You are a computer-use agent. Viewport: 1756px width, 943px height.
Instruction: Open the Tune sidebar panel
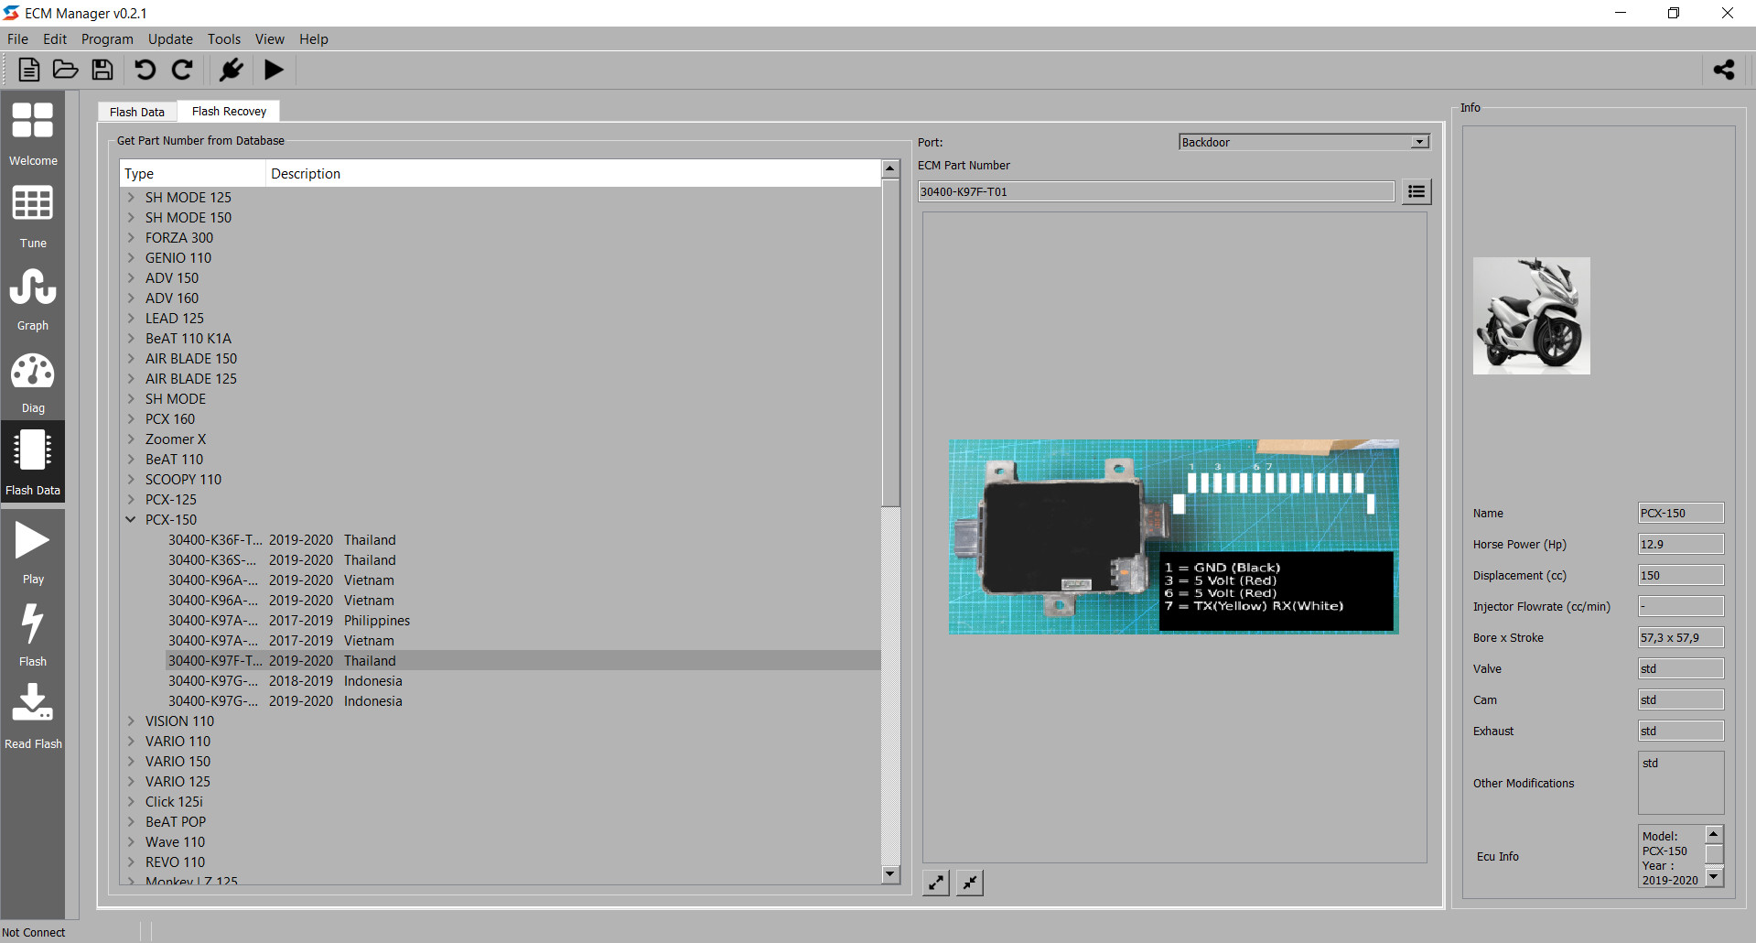point(33,216)
